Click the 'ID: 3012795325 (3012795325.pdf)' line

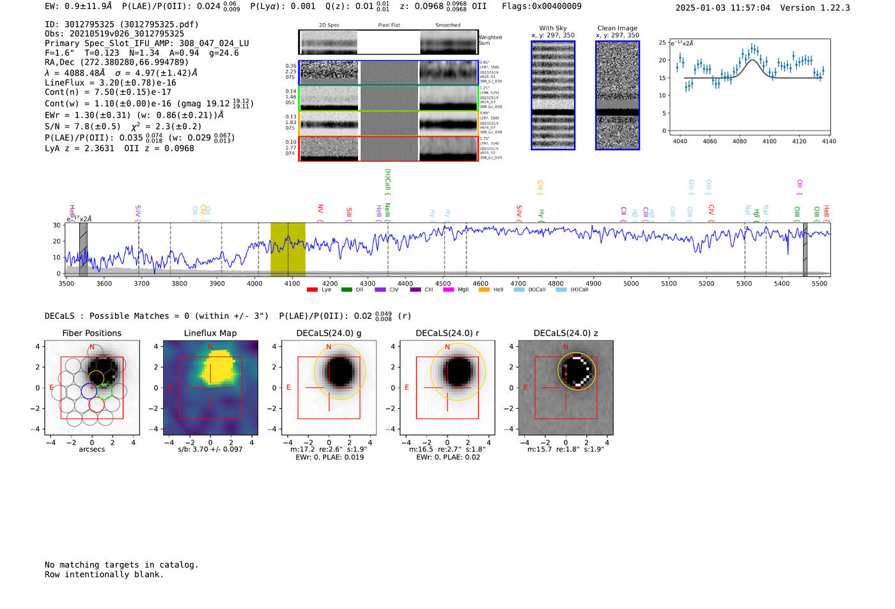[x=121, y=24]
